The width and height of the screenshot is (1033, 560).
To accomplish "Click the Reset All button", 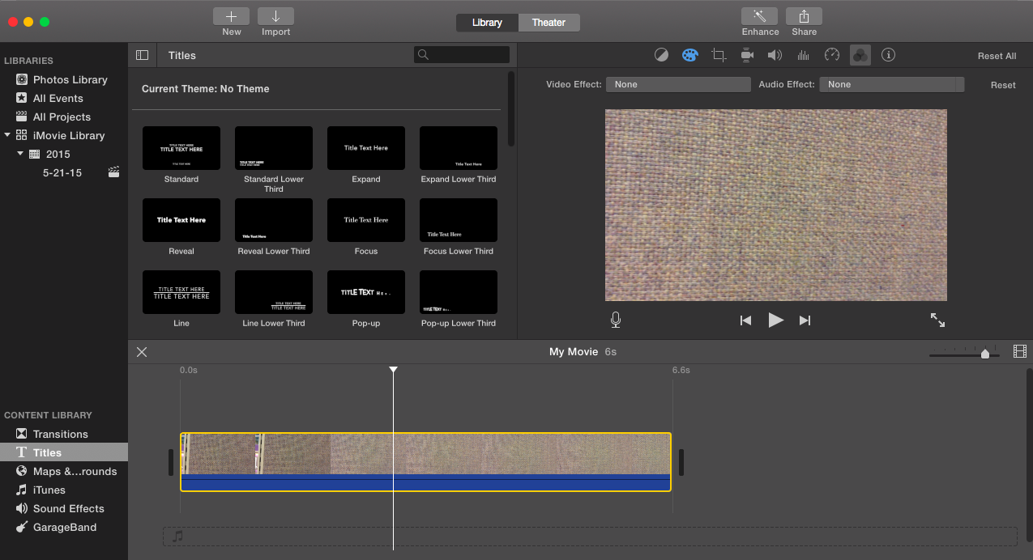I will 997,56.
